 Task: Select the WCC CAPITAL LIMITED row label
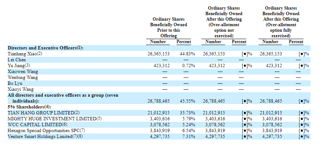click(x=37, y=125)
